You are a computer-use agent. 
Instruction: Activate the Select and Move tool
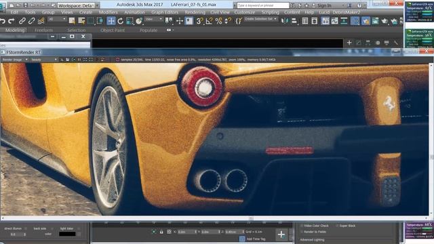coord(111,21)
